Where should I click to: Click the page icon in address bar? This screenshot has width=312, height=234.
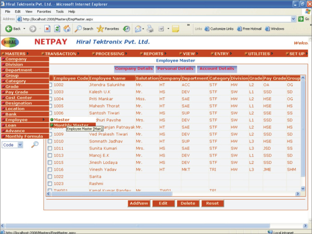pos(19,19)
